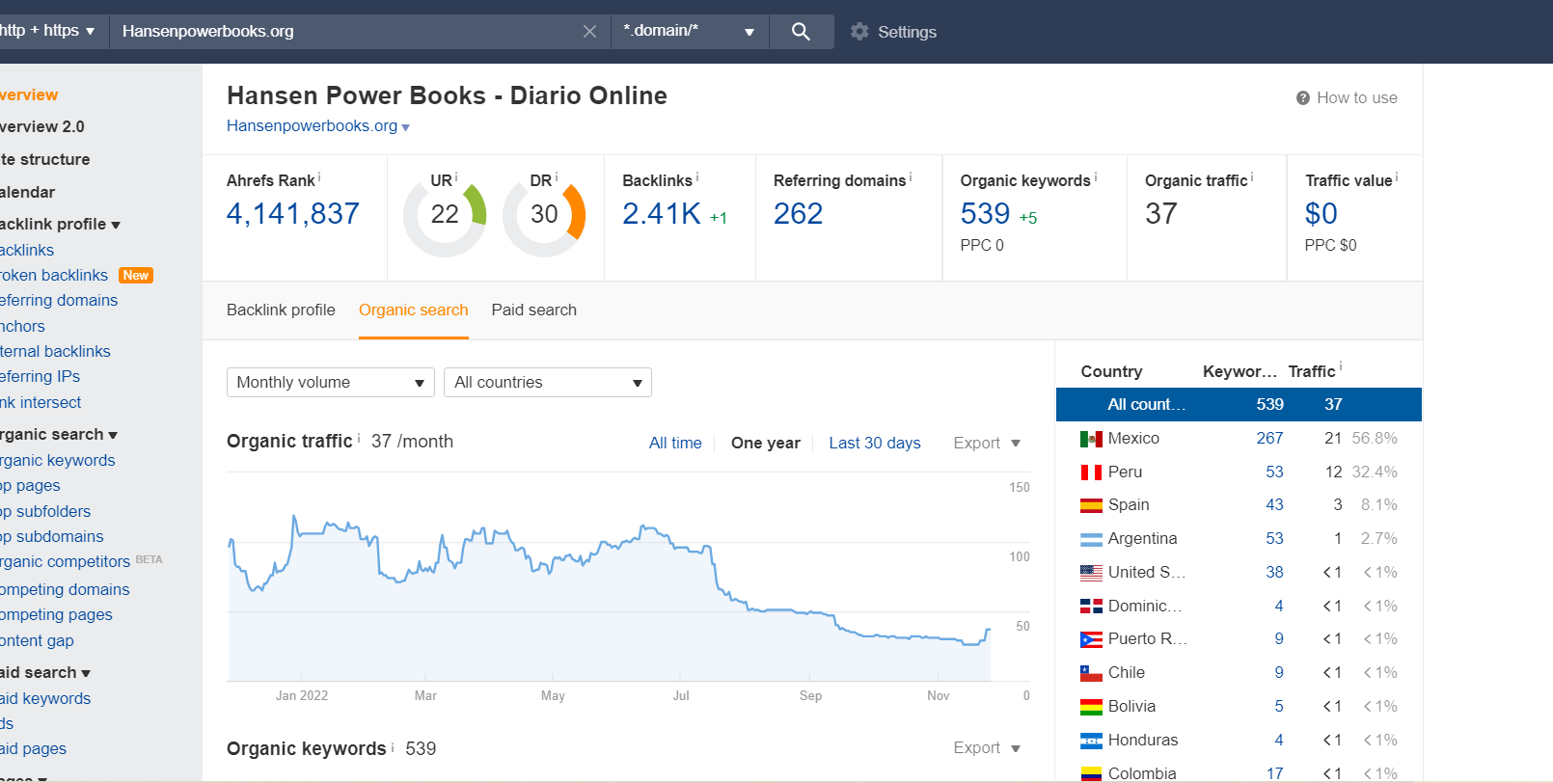Clear the domain input with X icon

click(589, 31)
